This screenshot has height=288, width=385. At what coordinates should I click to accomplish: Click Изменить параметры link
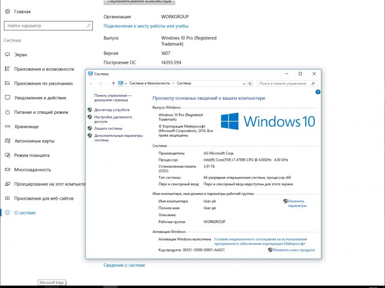point(297,203)
